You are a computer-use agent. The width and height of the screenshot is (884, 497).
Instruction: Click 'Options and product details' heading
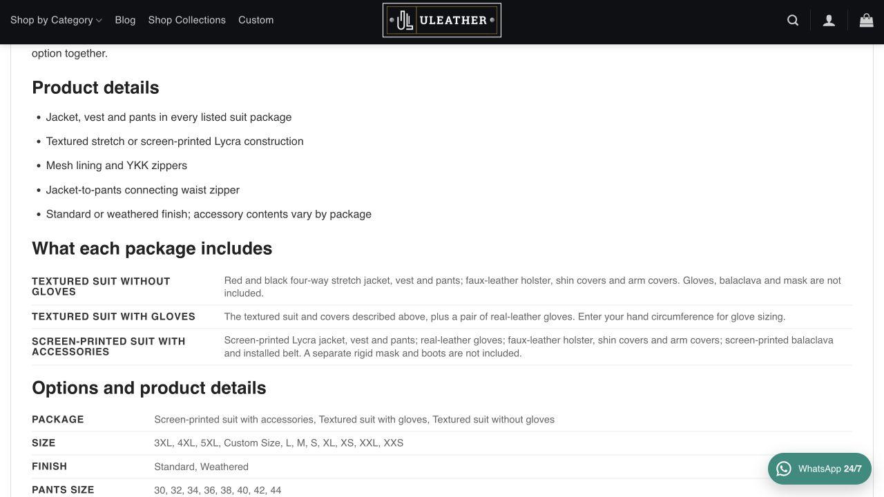pos(149,388)
